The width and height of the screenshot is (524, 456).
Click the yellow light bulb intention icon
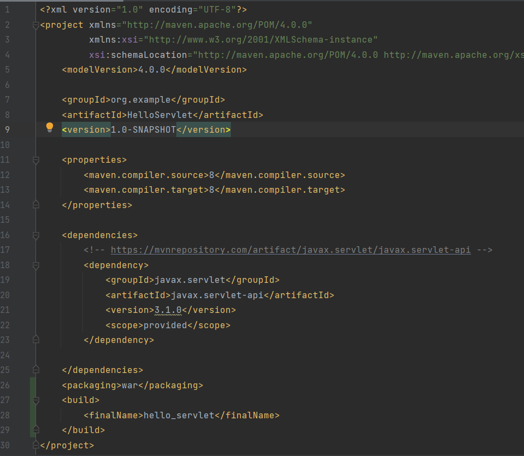(50, 127)
